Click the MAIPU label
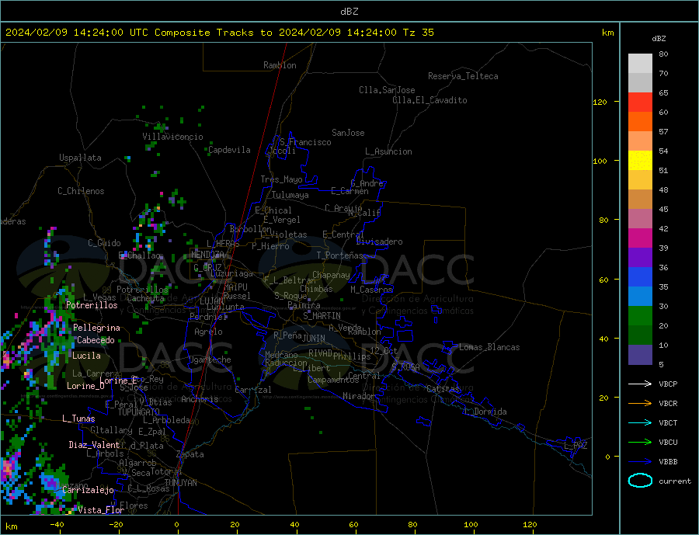This screenshot has width=699, height=535. click(x=236, y=287)
